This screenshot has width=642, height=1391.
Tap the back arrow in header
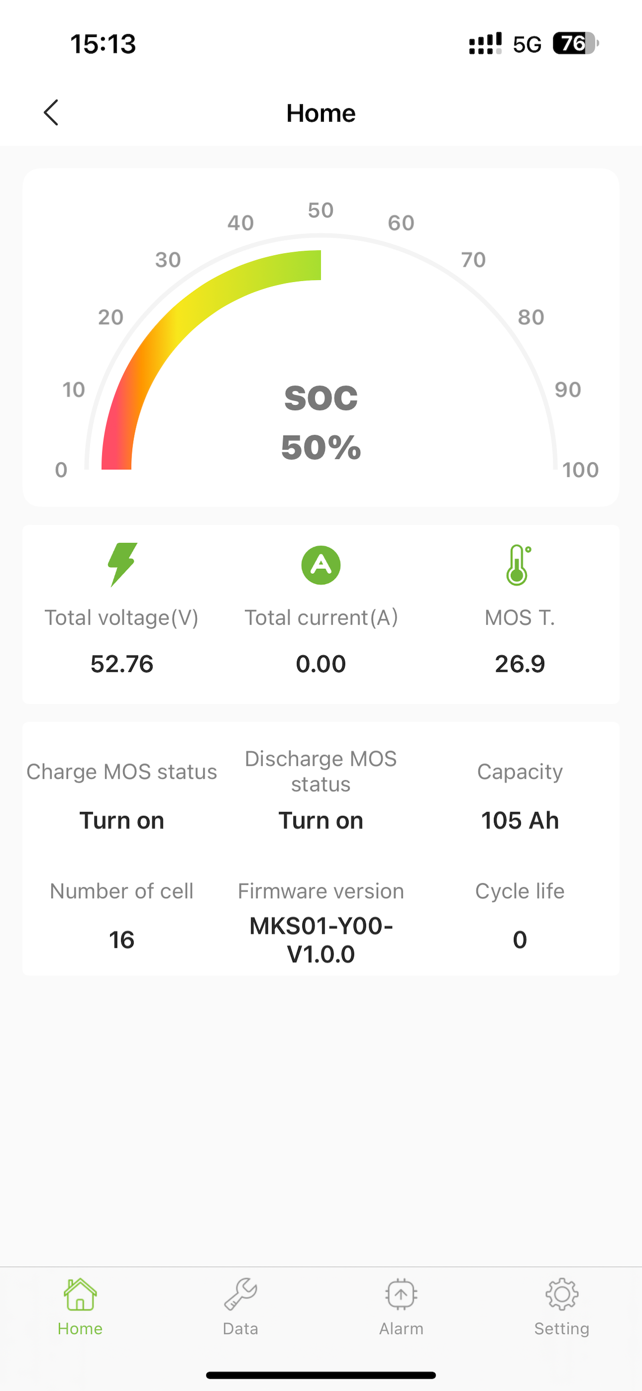pyautogui.click(x=50, y=112)
